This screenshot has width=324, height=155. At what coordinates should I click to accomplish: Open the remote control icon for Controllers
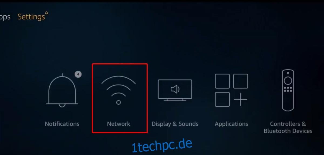(288, 90)
